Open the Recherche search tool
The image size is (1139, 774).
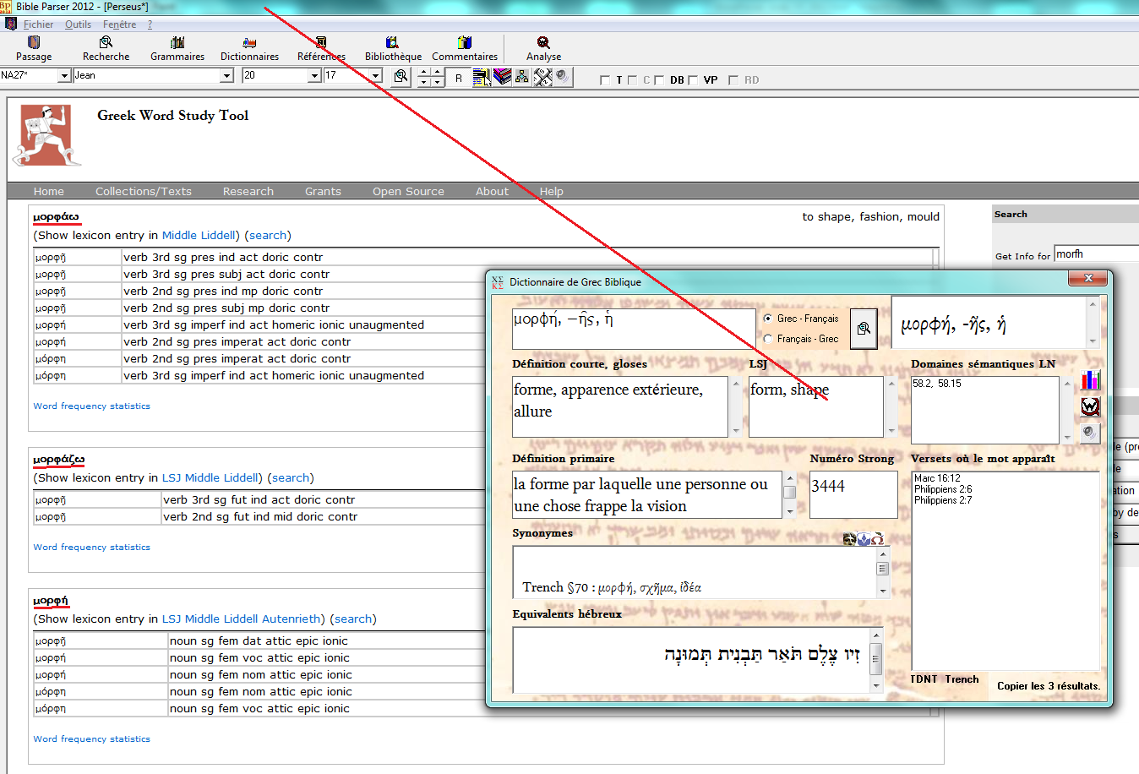point(106,49)
